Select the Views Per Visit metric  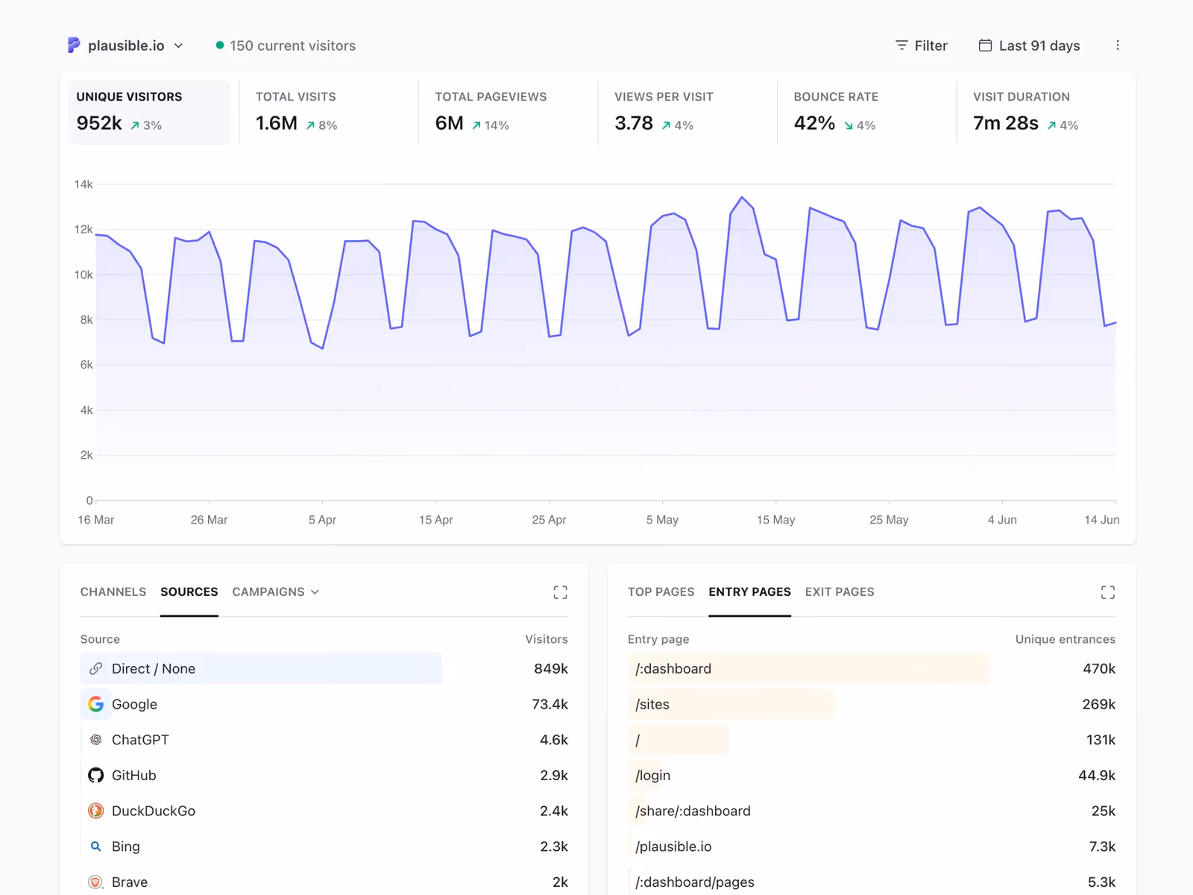687,113
